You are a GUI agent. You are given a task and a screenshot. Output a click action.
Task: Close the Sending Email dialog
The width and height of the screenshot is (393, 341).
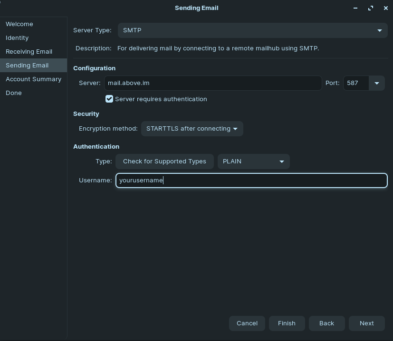(x=386, y=8)
